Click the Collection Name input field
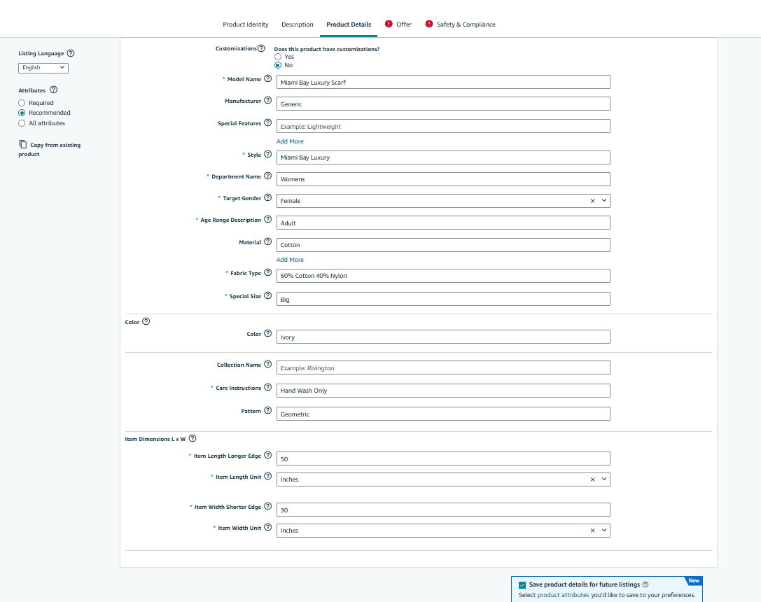761x602 pixels. [443, 368]
